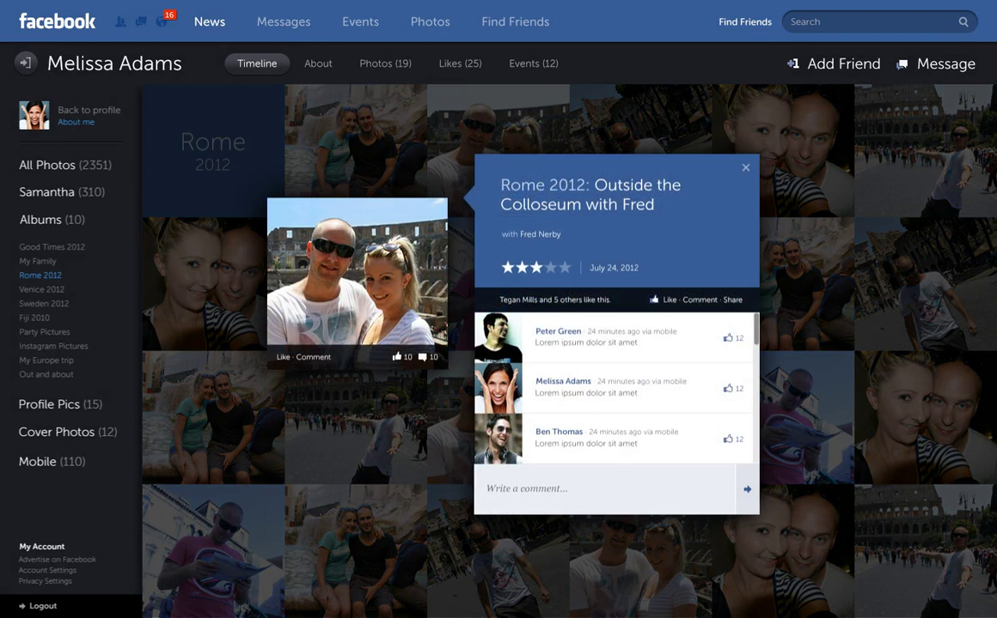Click thumbs-up count under the Rome photo
This screenshot has height=618, width=997.
(402, 357)
